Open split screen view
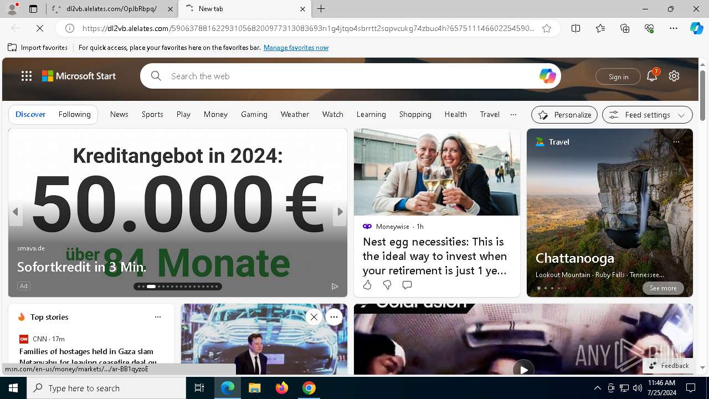 [x=576, y=28]
